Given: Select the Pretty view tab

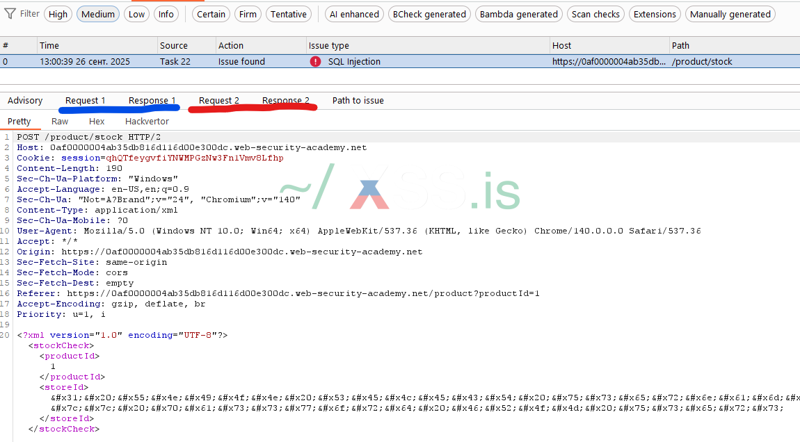Looking at the screenshot, I should coord(19,122).
